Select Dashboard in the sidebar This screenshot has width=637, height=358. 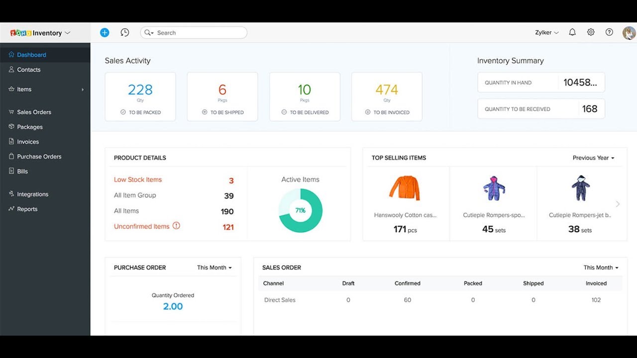click(x=31, y=55)
